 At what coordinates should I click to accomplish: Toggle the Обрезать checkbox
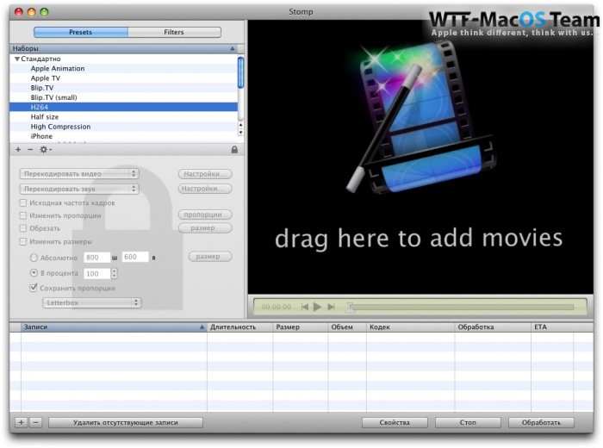23,228
